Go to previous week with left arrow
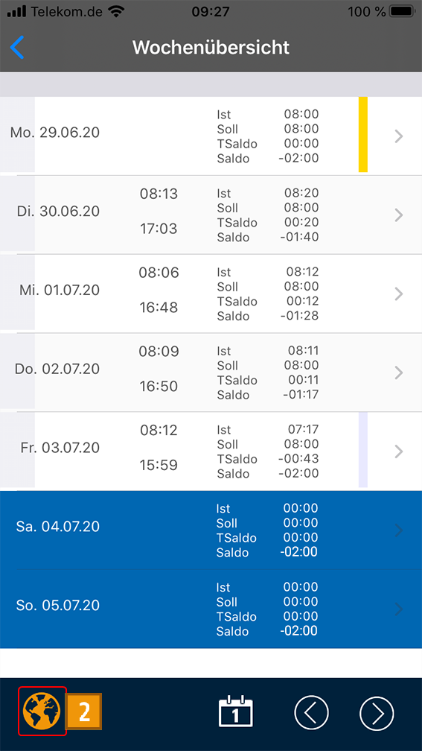 311,713
